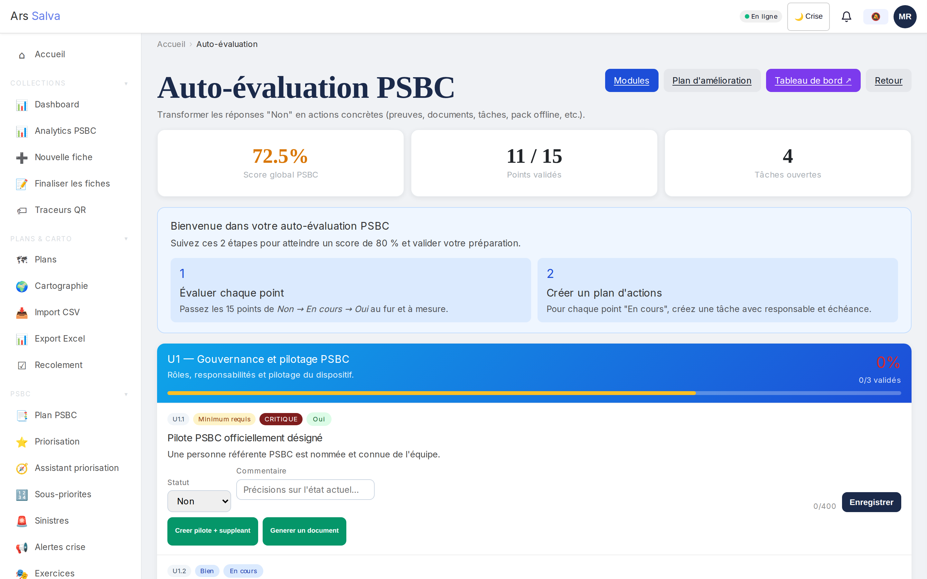Click the Dashboard chart icon
927x579 pixels.
(22, 105)
